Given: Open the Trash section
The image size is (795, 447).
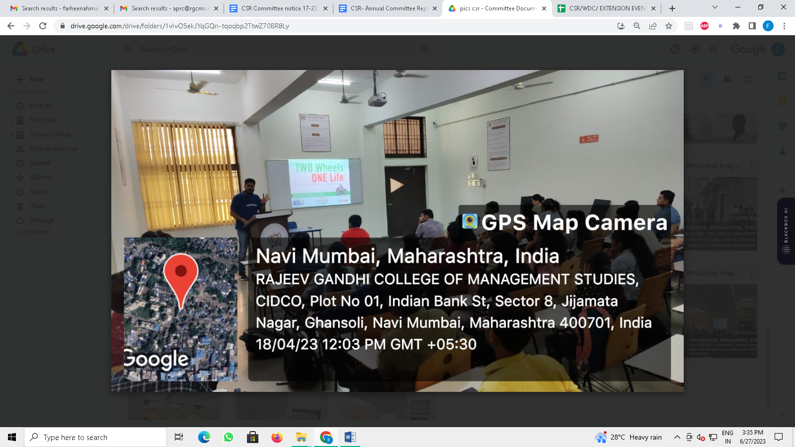Looking at the screenshot, I should pyautogui.click(x=38, y=206).
